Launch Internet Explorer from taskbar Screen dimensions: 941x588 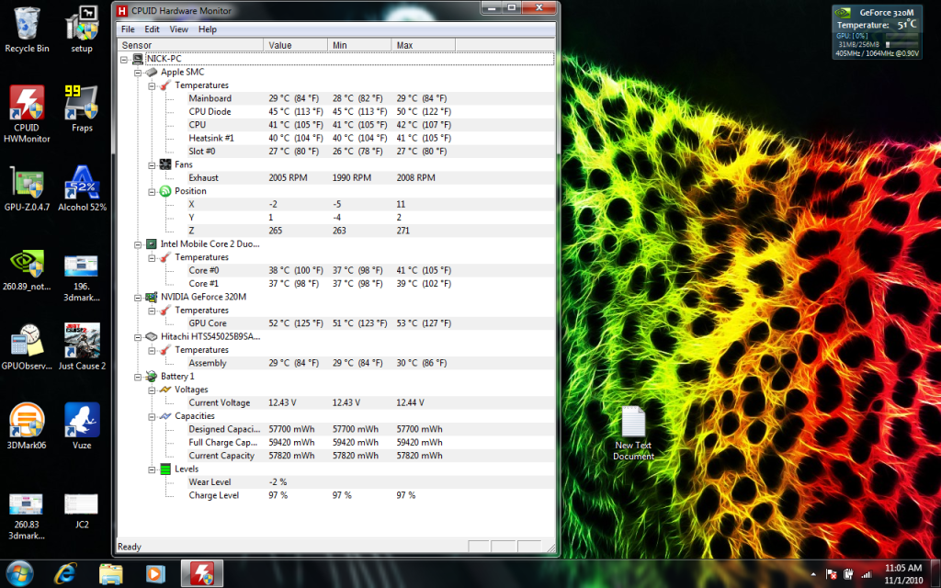point(65,573)
